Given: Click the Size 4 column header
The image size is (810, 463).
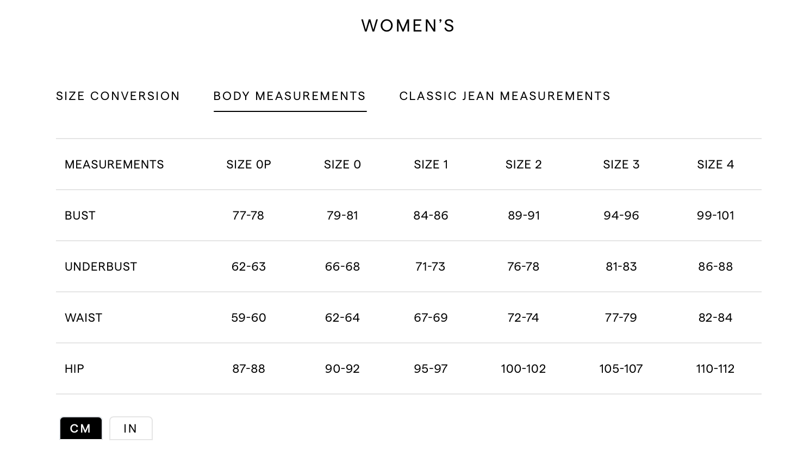Looking at the screenshot, I should click(x=715, y=165).
